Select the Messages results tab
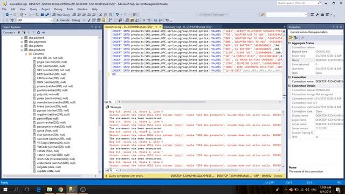Image resolution: width=345 pixels, height=194 pixels. tap(114, 107)
